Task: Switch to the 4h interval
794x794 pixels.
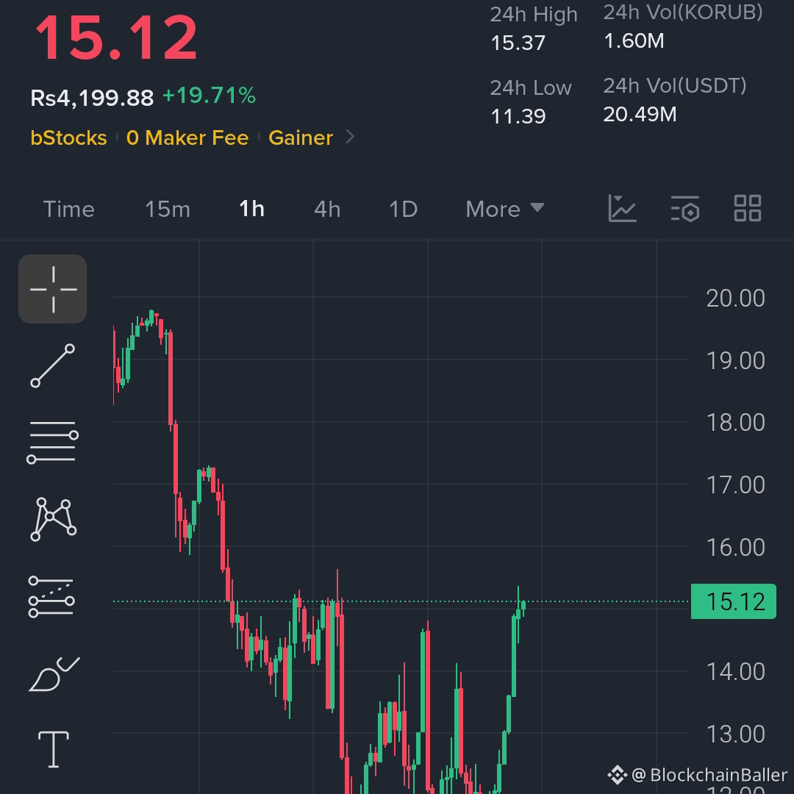Action: [x=327, y=209]
